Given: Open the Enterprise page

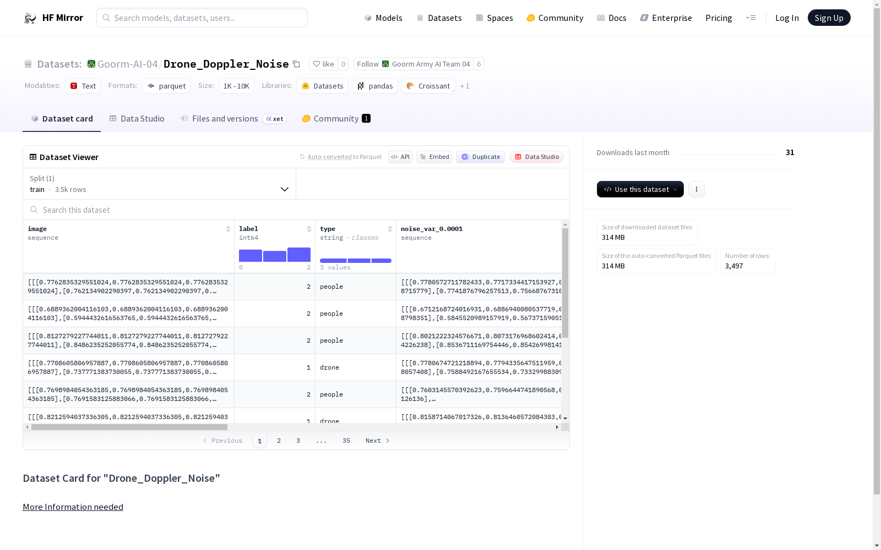Looking at the screenshot, I should (x=666, y=18).
